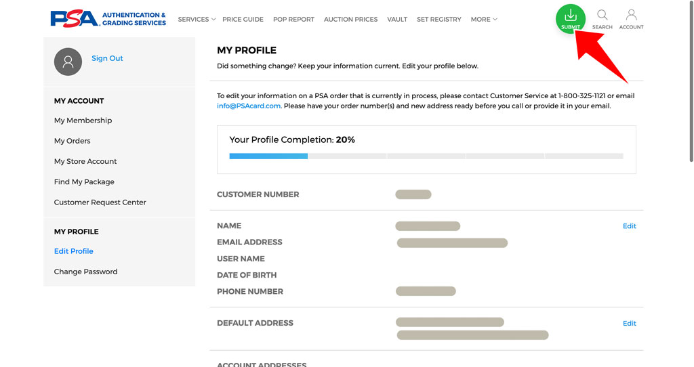
Task: Open the Vault page
Action: click(x=397, y=20)
